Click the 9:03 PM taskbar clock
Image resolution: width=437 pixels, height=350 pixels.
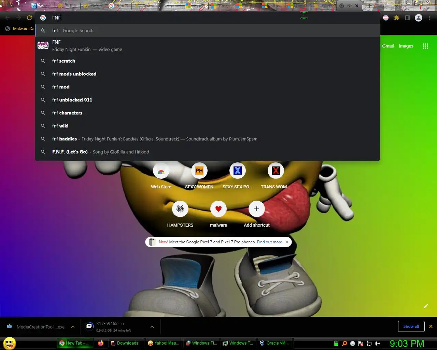tap(407, 344)
